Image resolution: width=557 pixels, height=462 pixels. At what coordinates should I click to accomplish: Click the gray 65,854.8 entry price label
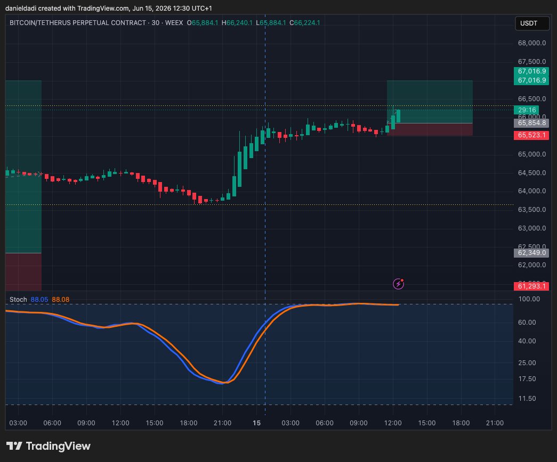click(x=531, y=123)
